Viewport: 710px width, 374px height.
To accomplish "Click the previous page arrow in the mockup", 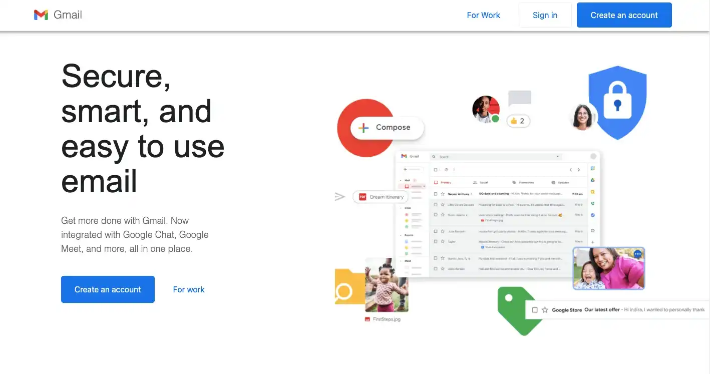I will point(571,170).
